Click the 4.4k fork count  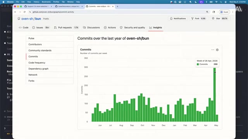pos(203,19)
